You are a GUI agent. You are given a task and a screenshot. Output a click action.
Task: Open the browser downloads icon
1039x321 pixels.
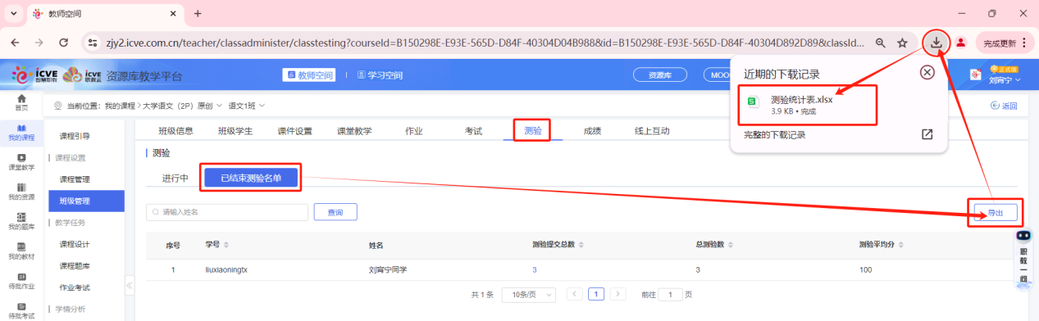coord(936,43)
